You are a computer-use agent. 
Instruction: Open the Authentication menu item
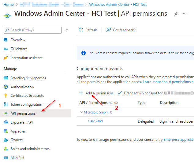tap(22, 87)
